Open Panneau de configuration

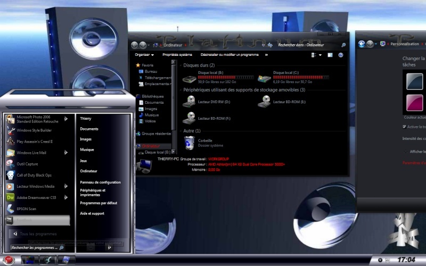(100, 182)
